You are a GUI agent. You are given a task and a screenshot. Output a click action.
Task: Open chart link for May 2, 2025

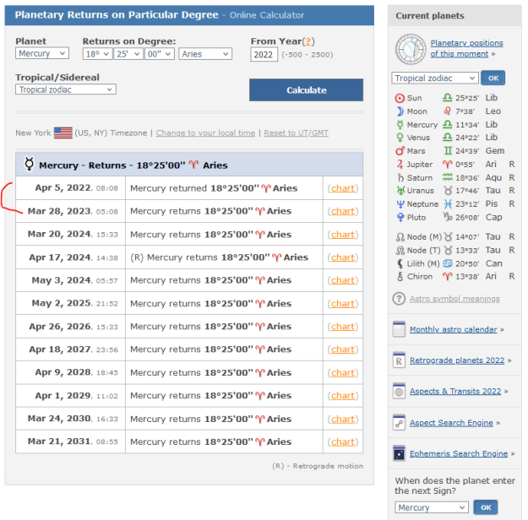343,303
